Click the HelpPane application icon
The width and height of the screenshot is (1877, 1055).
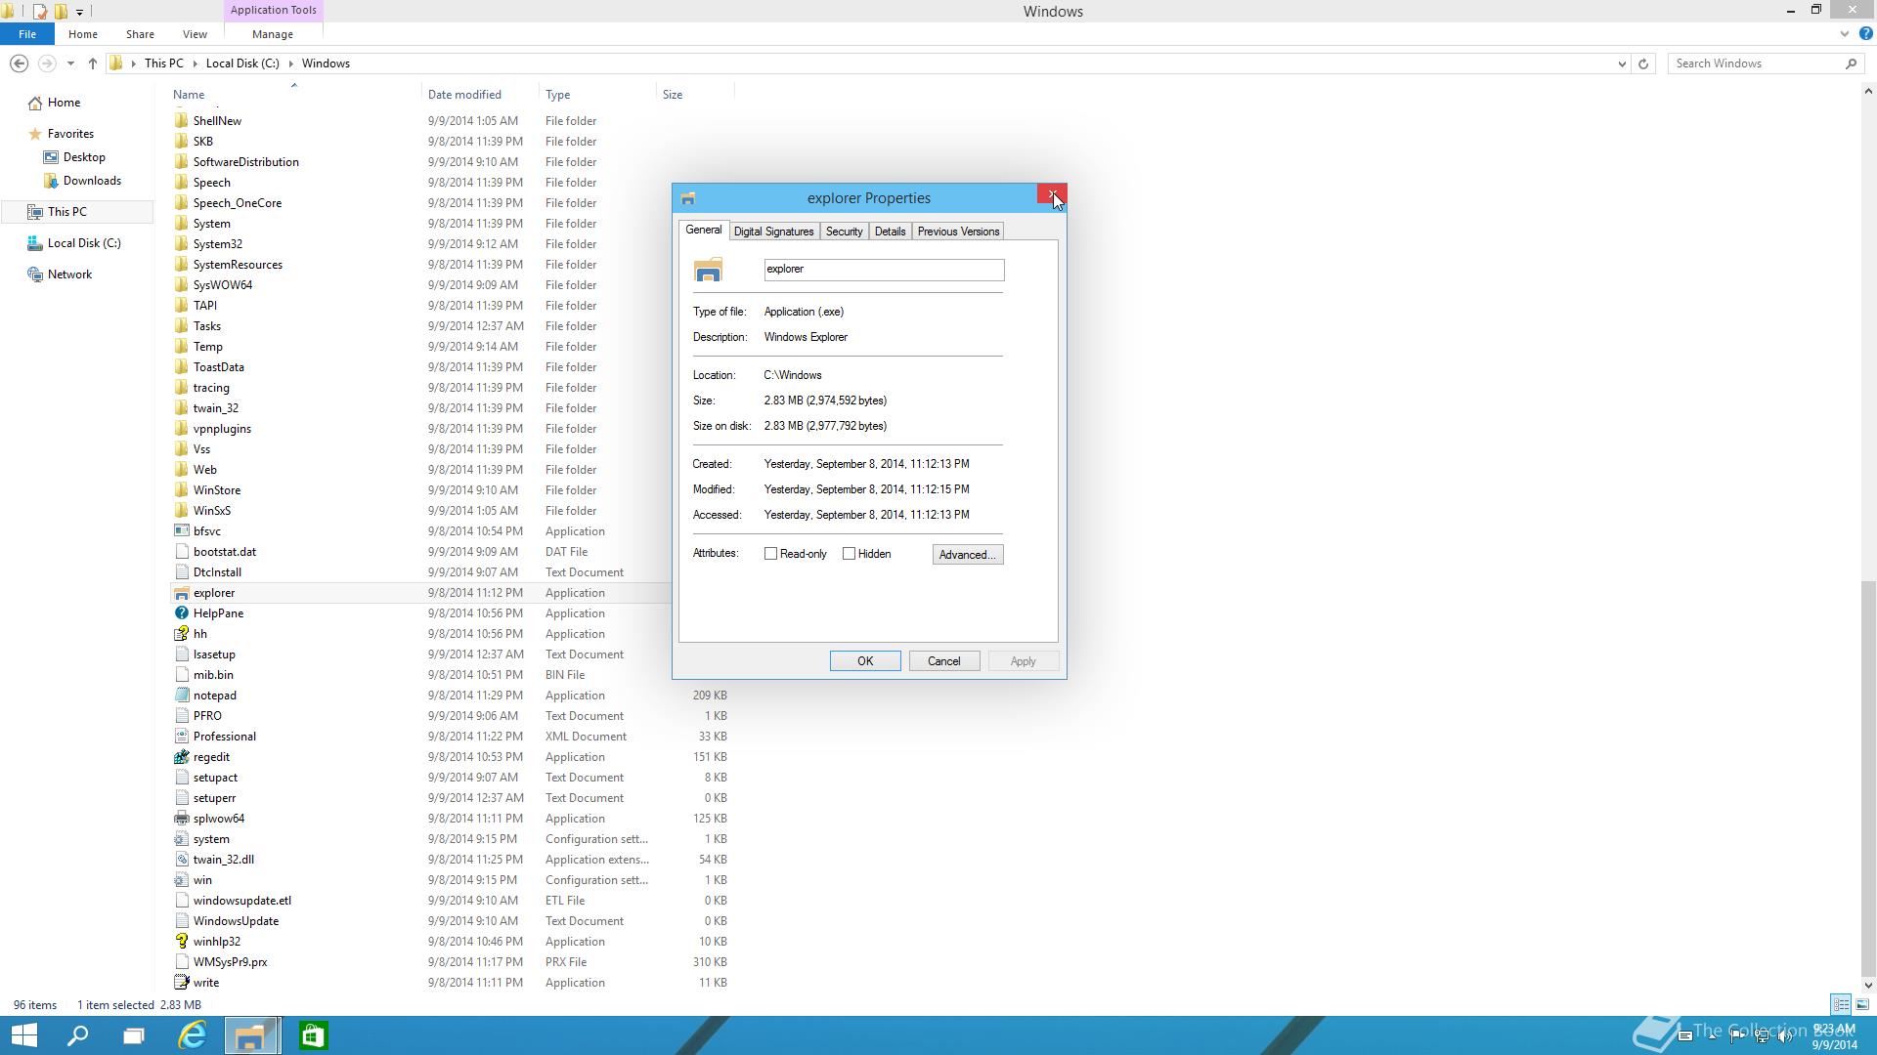tap(181, 613)
